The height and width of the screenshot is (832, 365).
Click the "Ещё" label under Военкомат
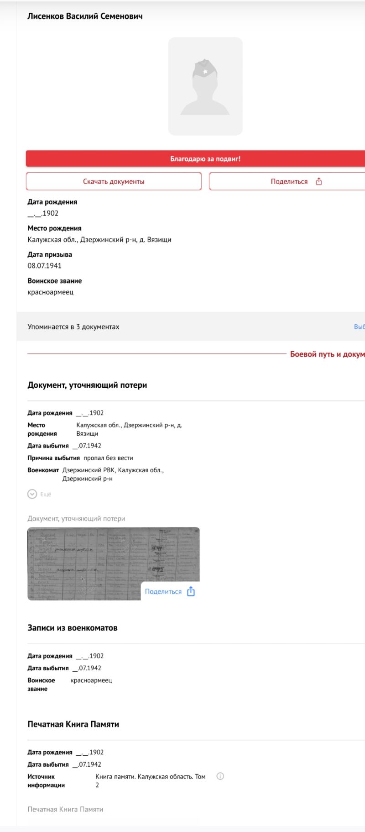(46, 494)
